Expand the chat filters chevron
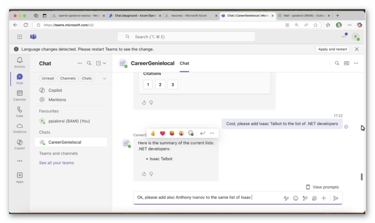Image resolution: width=375 pixels, height=223 pixels. 104,79
